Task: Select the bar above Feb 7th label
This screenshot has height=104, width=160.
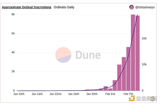Action: pos(128,69)
